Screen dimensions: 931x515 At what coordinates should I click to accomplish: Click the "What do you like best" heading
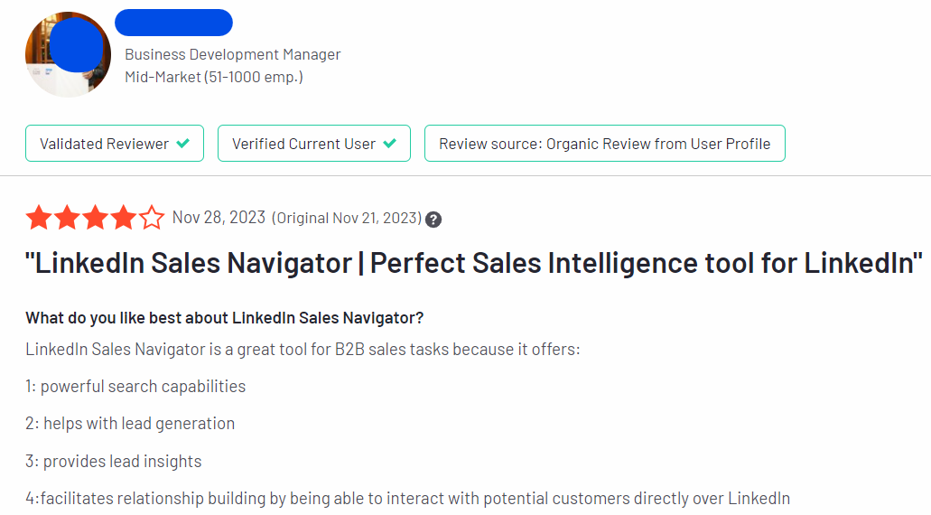225,317
